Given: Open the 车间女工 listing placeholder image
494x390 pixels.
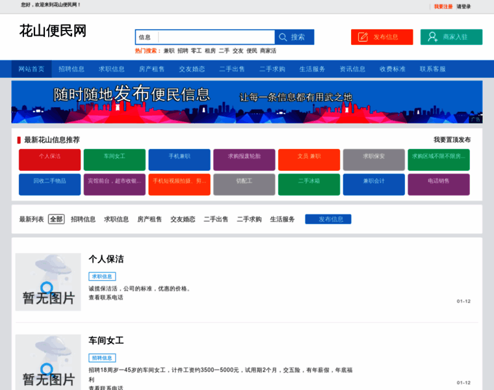Looking at the screenshot, I should [x=48, y=362].
